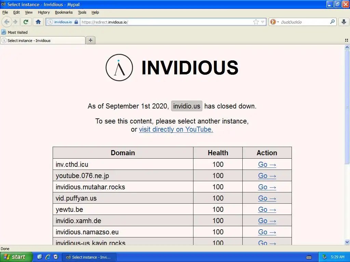350x262 pixels.
Task: Click the INVIDIOUS heading text
Action: click(x=190, y=68)
